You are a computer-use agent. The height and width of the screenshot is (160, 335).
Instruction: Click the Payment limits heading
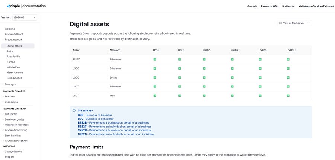click(86, 147)
